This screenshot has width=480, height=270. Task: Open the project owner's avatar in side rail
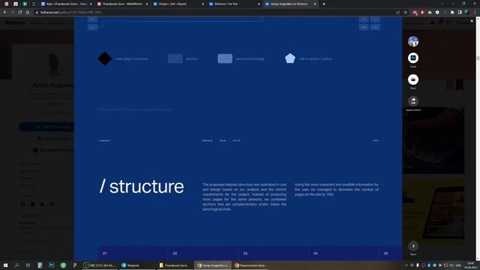pos(413,41)
